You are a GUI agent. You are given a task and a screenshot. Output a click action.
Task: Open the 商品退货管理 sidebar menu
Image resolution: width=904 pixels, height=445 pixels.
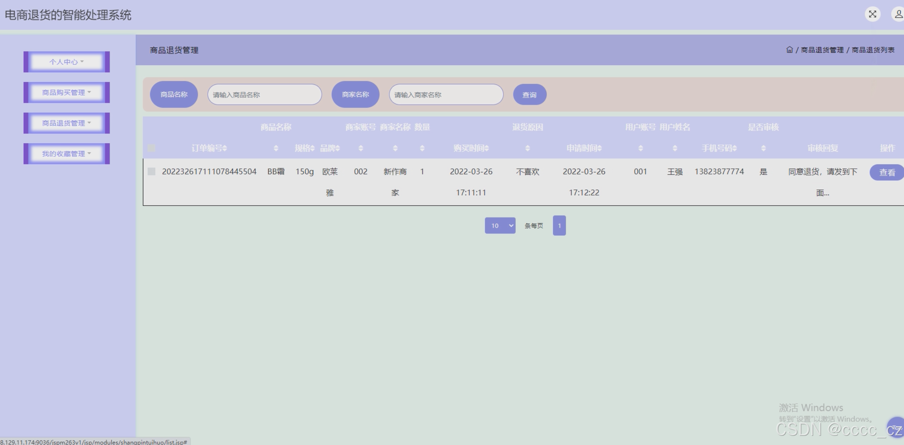click(66, 123)
